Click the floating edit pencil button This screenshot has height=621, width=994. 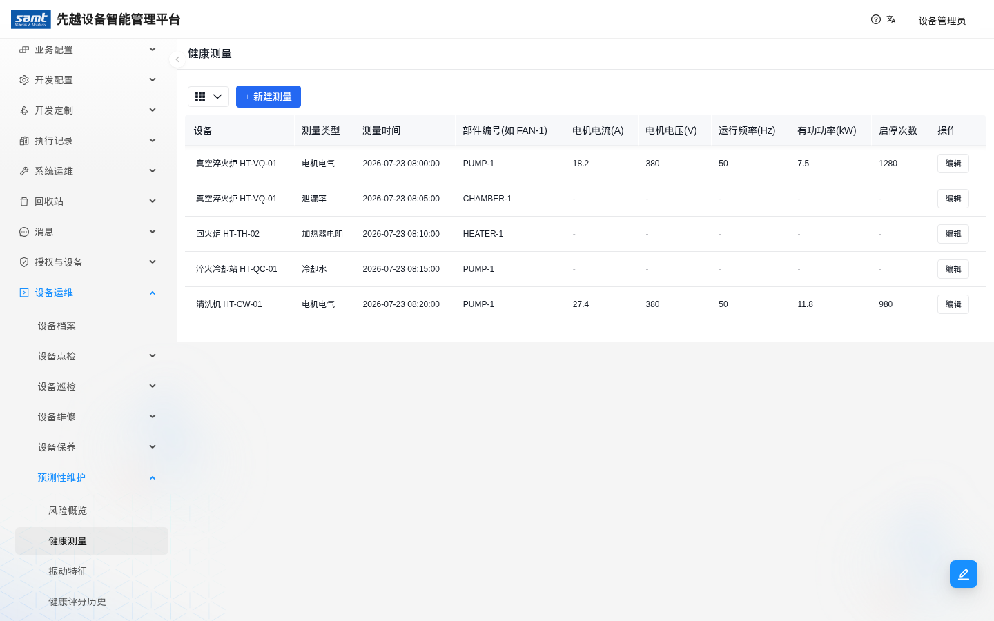pos(964,574)
